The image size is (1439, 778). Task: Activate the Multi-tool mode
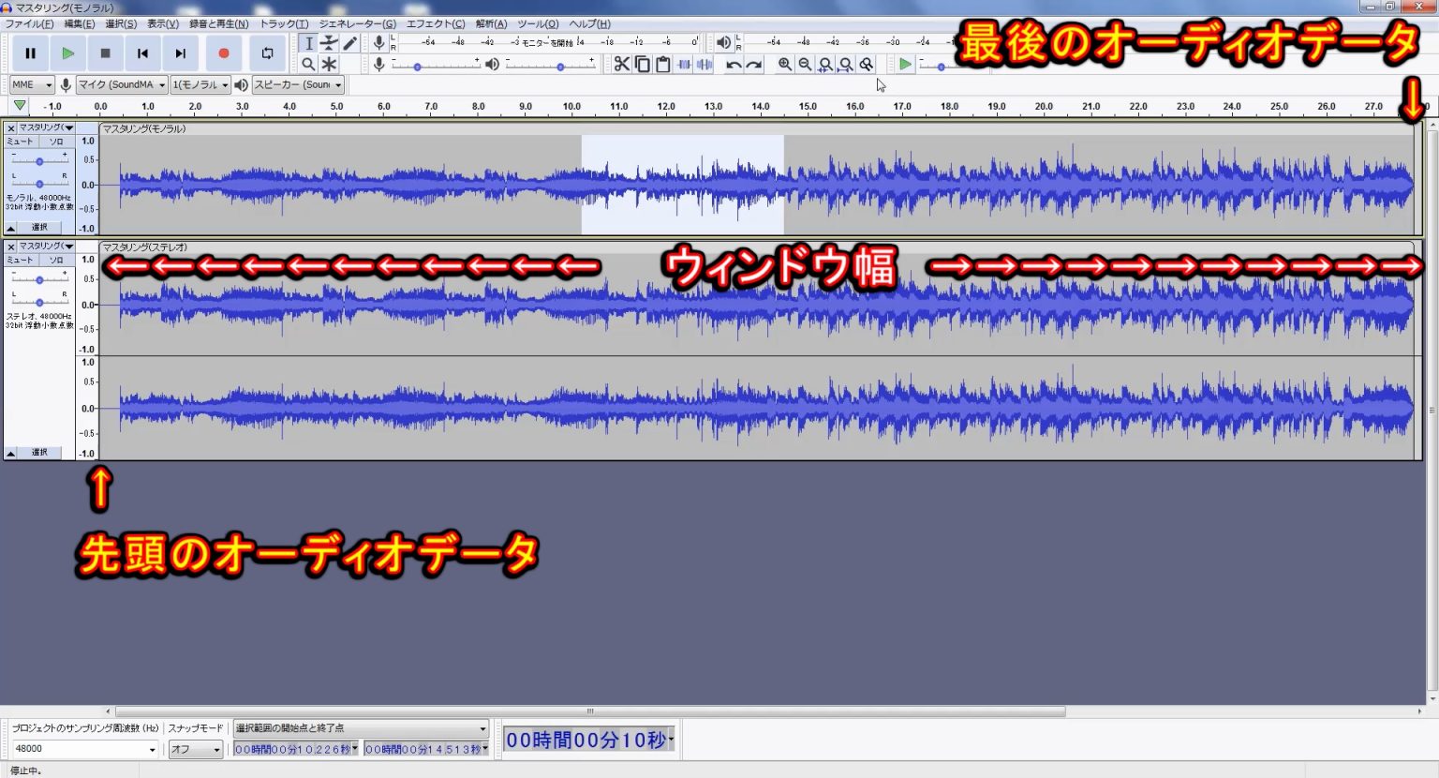coord(330,64)
